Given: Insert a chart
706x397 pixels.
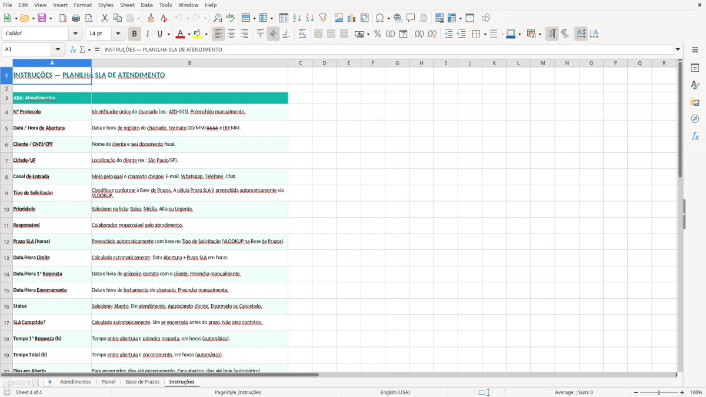Looking at the screenshot, I should click(352, 18).
